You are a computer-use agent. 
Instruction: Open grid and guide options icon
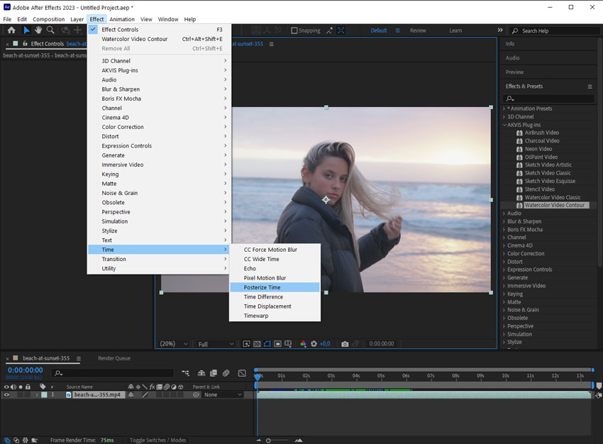coord(288,344)
